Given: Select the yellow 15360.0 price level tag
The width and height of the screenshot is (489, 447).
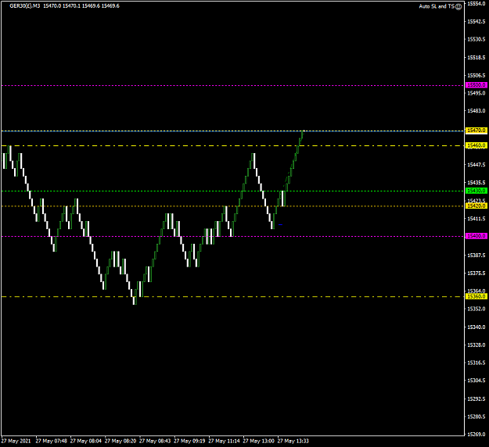Looking at the screenshot, I should pyautogui.click(x=476, y=296).
